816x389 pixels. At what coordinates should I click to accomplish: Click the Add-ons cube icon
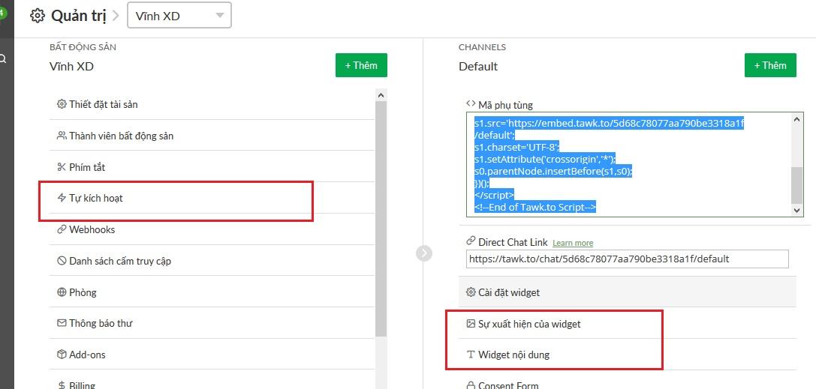tap(62, 355)
